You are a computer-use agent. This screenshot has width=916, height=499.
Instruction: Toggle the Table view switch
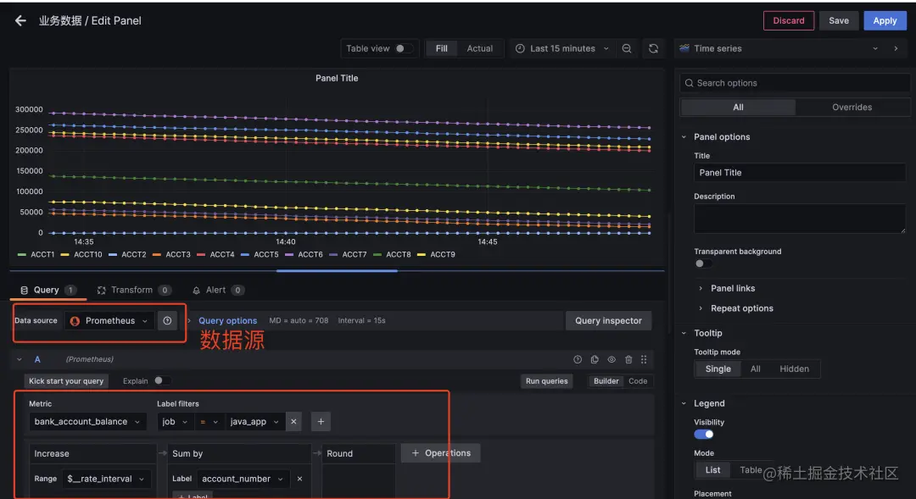click(x=404, y=48)
